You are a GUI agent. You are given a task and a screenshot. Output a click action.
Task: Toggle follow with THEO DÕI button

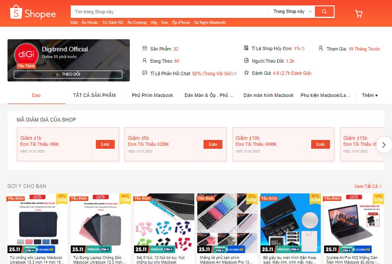[68, 74]
